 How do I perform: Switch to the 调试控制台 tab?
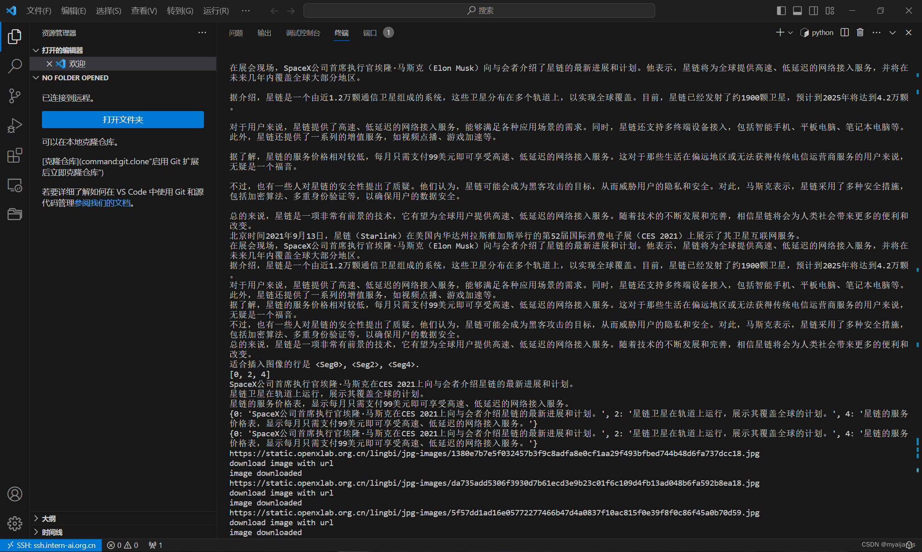[x=303, y=33]
